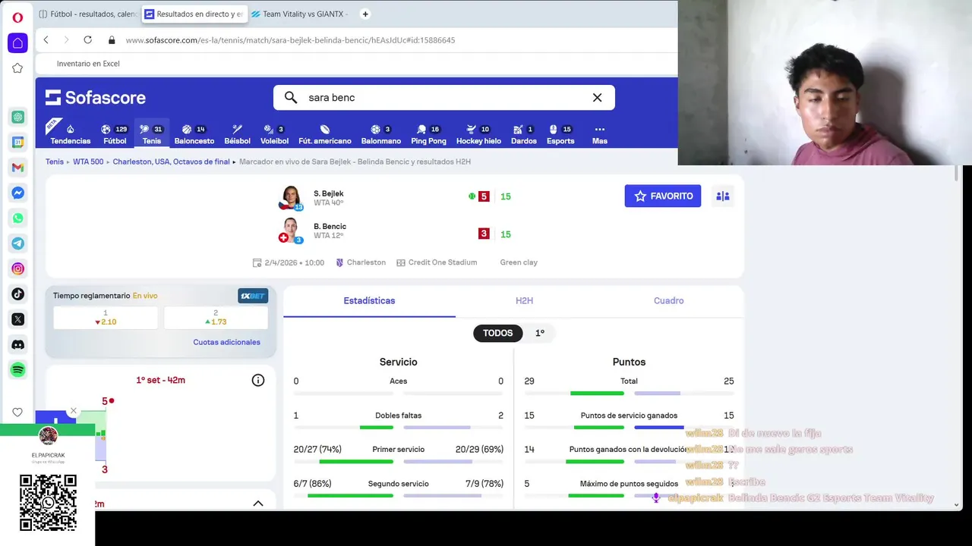Collapse the panel with the chevron up
The height and width of the screenshot is (546, 972).
[x=258, y=504]
